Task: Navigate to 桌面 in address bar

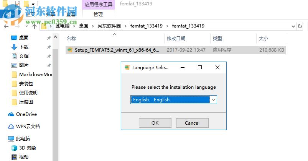Action: click(x=84, y=26)
